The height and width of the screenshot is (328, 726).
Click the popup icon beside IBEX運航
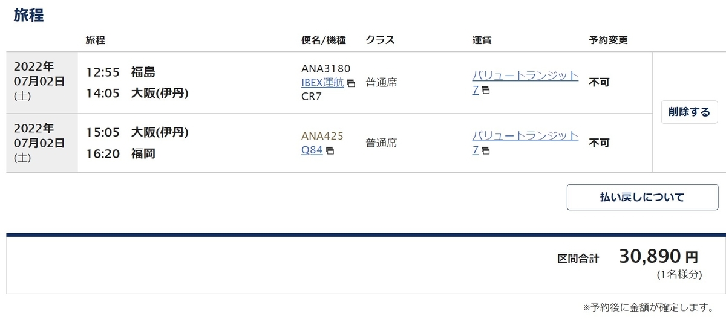tap(351, 83)
